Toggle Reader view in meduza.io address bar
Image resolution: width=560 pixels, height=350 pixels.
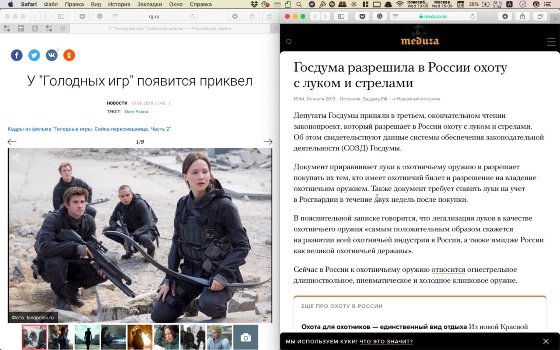(x=395, y=16)
